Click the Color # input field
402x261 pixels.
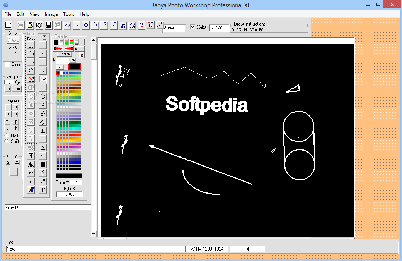(76, 183)
